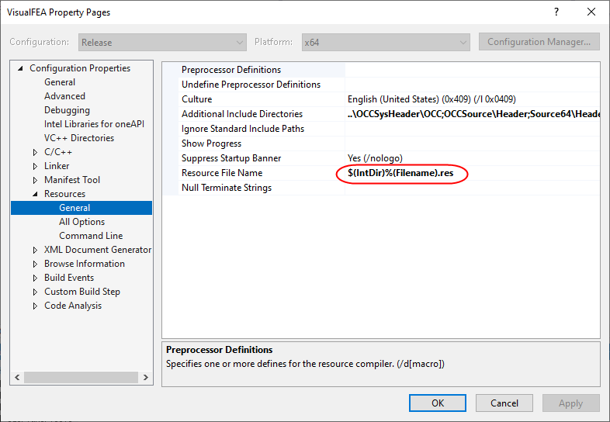The height and width of the screenshot is (422, 610).
Task: Open the Platform dropdown showing x64
Action: [386, 42]
